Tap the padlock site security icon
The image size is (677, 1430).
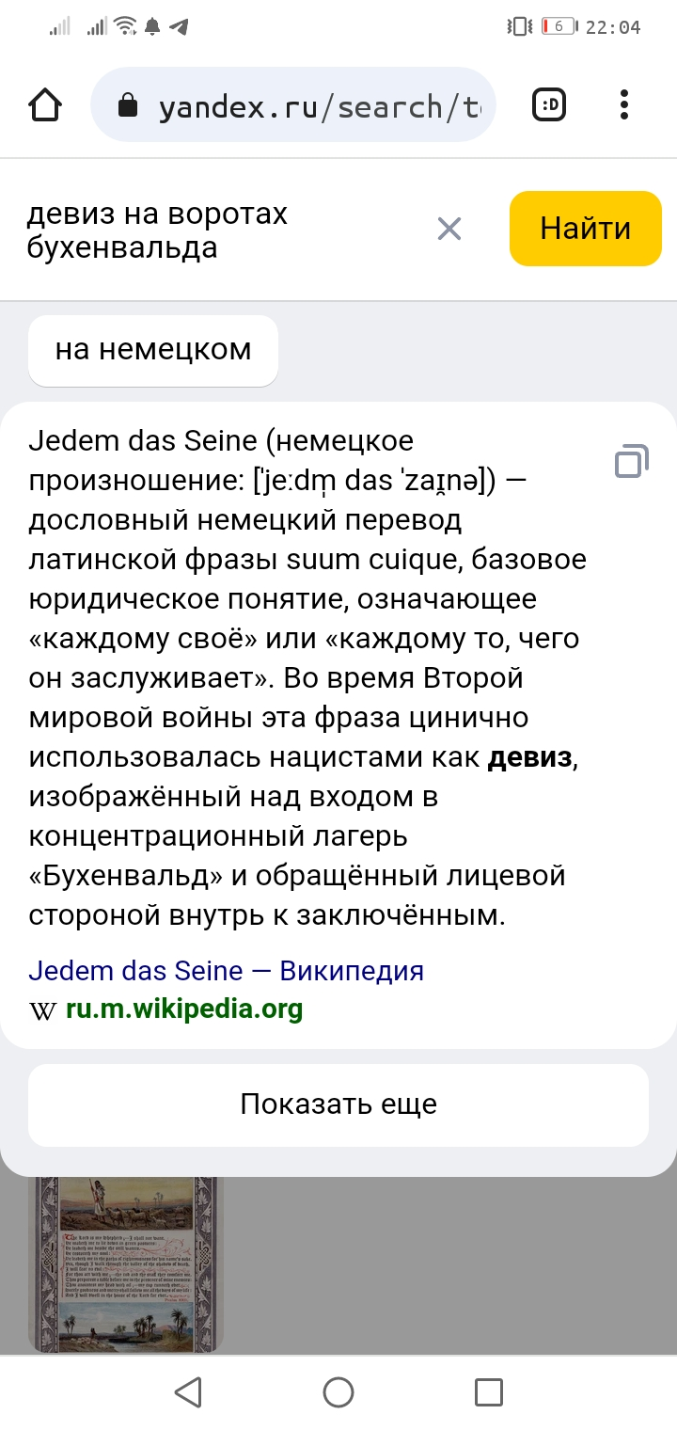(x=128, y=106)
